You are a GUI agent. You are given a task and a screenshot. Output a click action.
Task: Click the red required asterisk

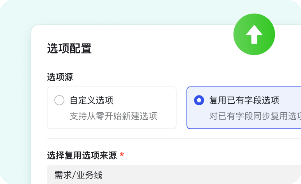click(x=122, y=156)
